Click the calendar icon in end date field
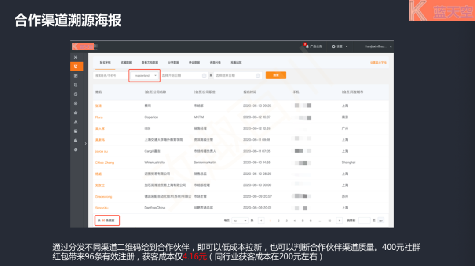This screenshot has width=475, height=266. coord(258,76)
